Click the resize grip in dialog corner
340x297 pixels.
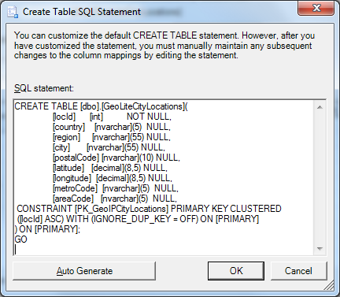pyautogui.click(x=330, y=286)
